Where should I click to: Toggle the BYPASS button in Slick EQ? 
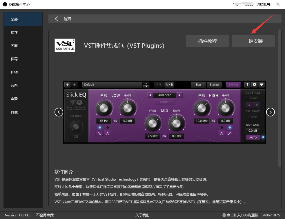coord(233,85)
